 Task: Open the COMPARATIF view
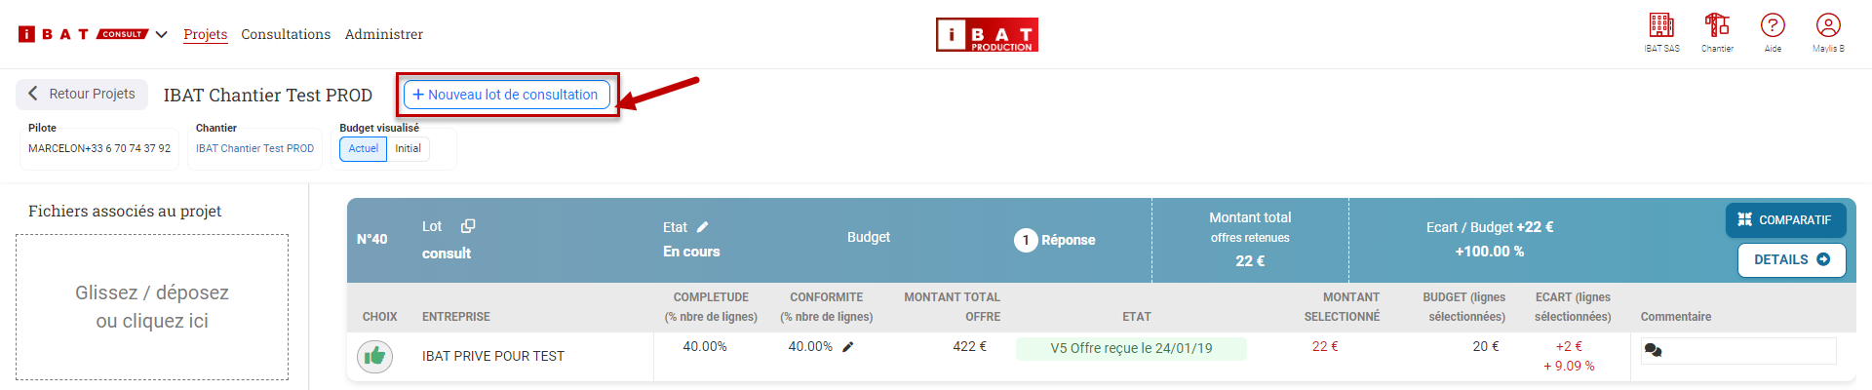(1784, 220)
